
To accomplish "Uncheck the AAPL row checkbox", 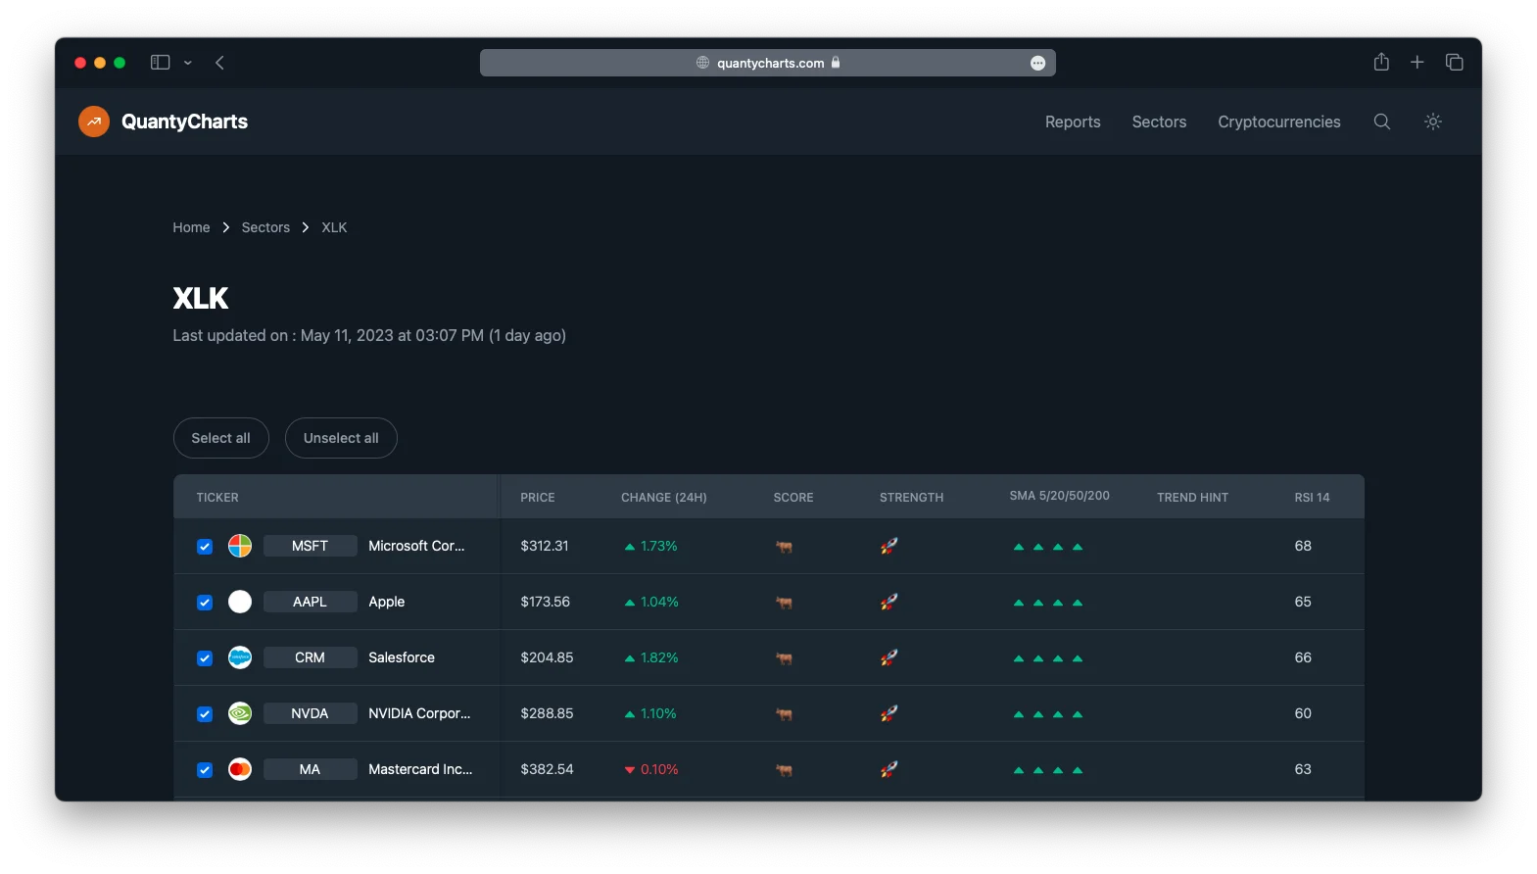I will [205, 603].
